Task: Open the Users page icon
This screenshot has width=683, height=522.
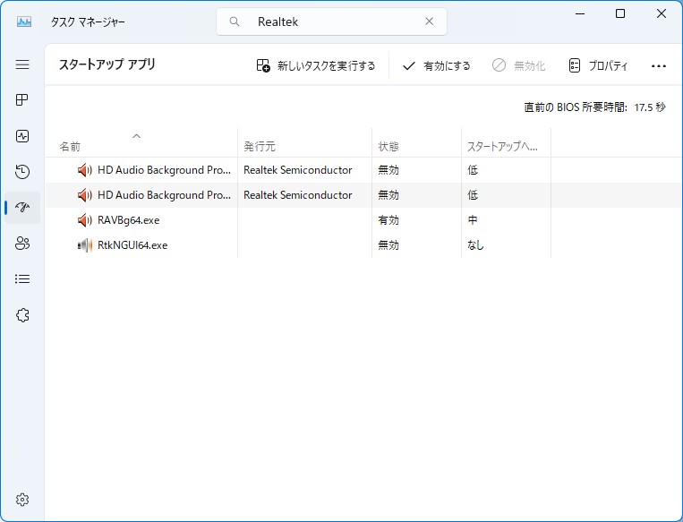Action: tap(22, 244)
